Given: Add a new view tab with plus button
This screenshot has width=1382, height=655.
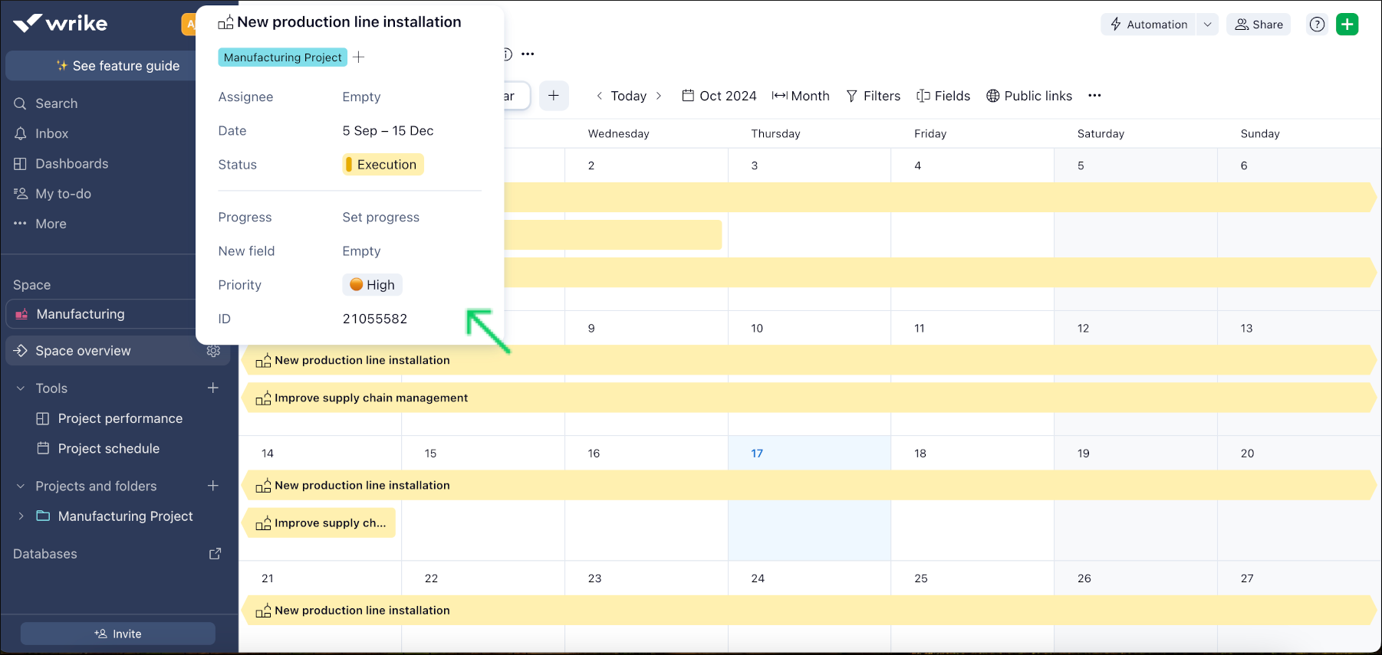Looking at the screenshot, I should tap(554, 96).
